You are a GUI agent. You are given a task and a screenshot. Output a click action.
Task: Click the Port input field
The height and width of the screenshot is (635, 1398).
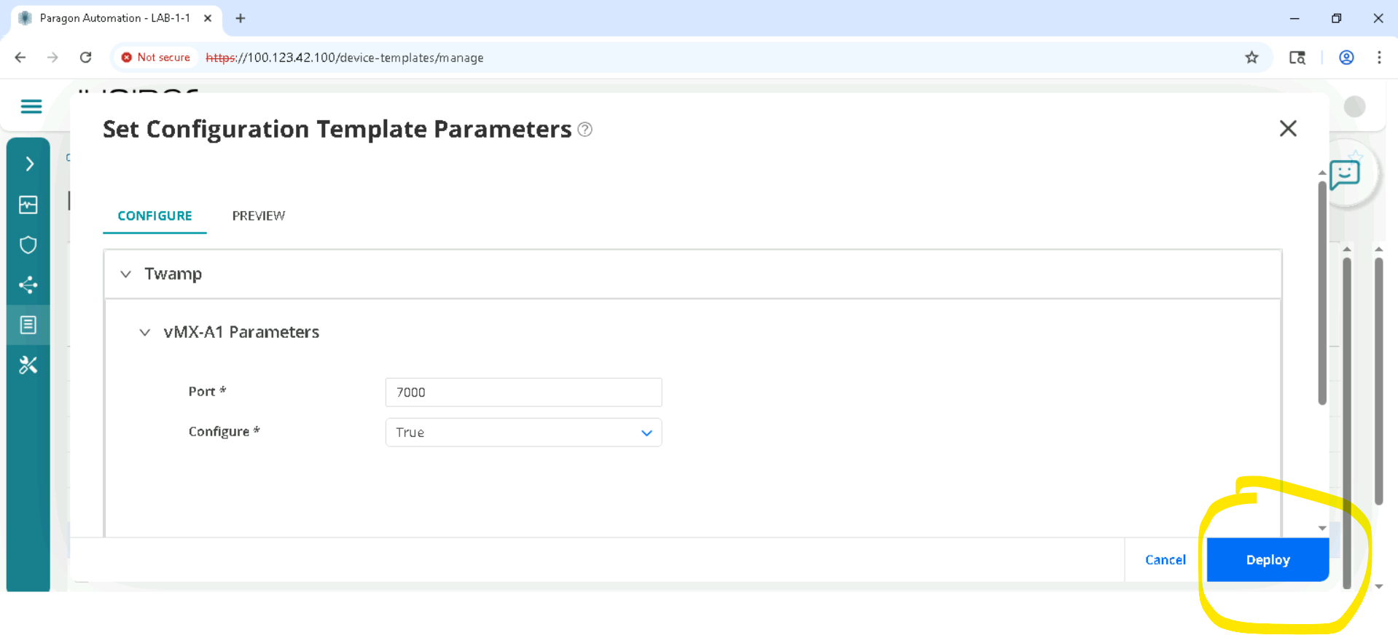[523, 393]
